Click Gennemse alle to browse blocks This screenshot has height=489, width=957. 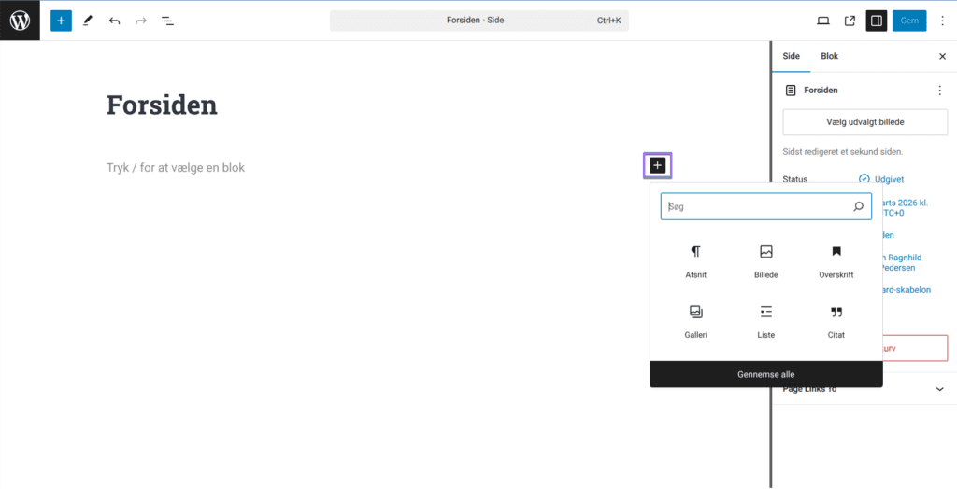tap(765, 374)
